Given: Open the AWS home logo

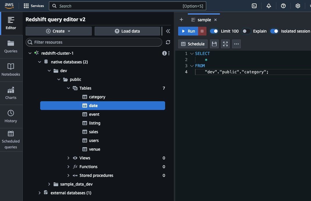Looking at the screenshot, I should (9, 6).
